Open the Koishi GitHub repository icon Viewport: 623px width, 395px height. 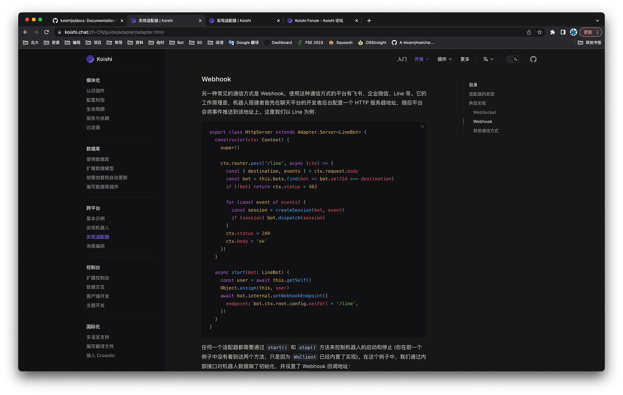[533, 59]
